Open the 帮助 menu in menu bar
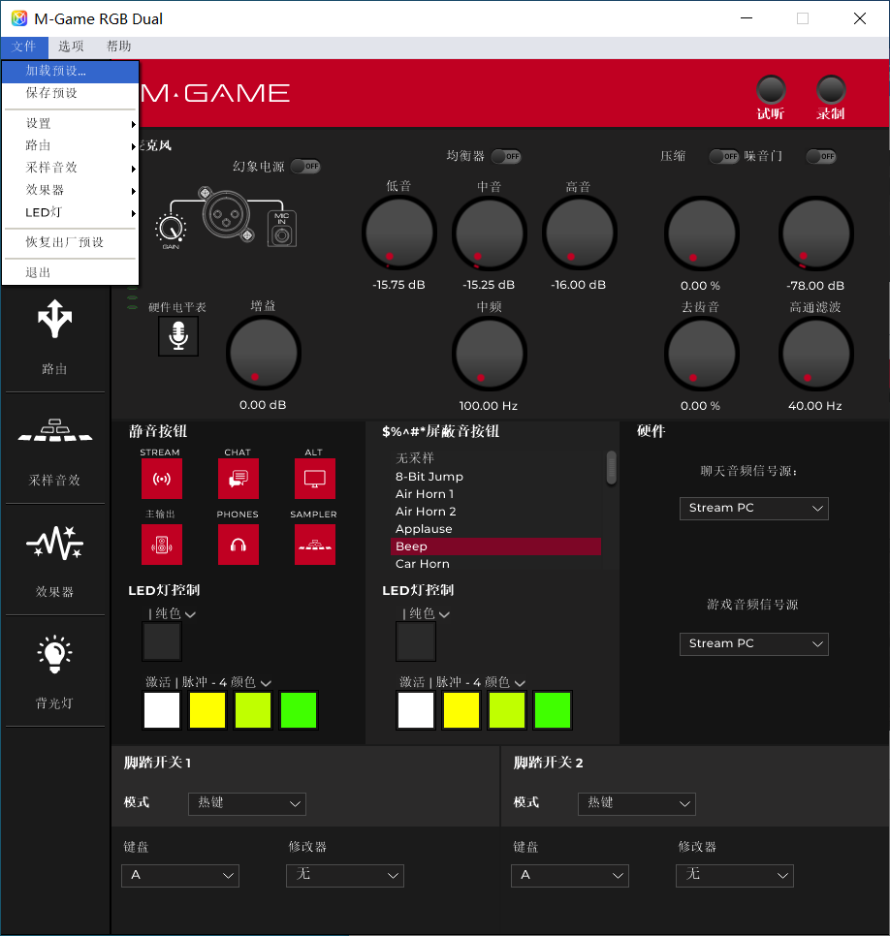The width and height of the screenshot is (890, 936). [119, 47]
